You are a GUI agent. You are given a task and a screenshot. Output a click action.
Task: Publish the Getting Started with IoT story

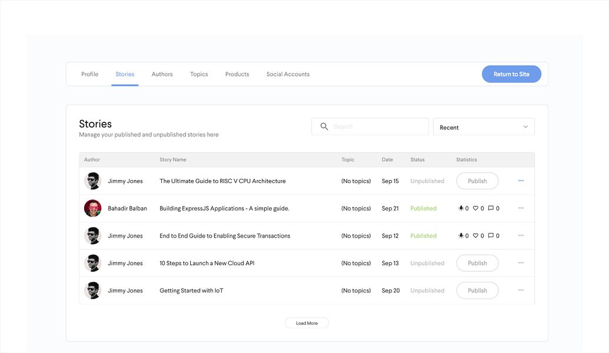pos(477,291)
